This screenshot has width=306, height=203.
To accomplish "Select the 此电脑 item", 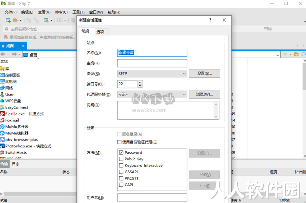I will click(x=8, y=82).
